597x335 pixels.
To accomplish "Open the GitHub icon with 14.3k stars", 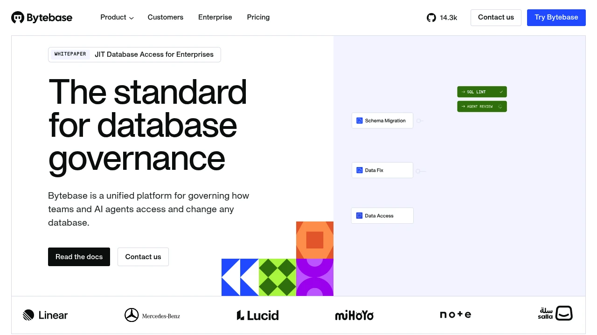I will [x=431, y=18].
